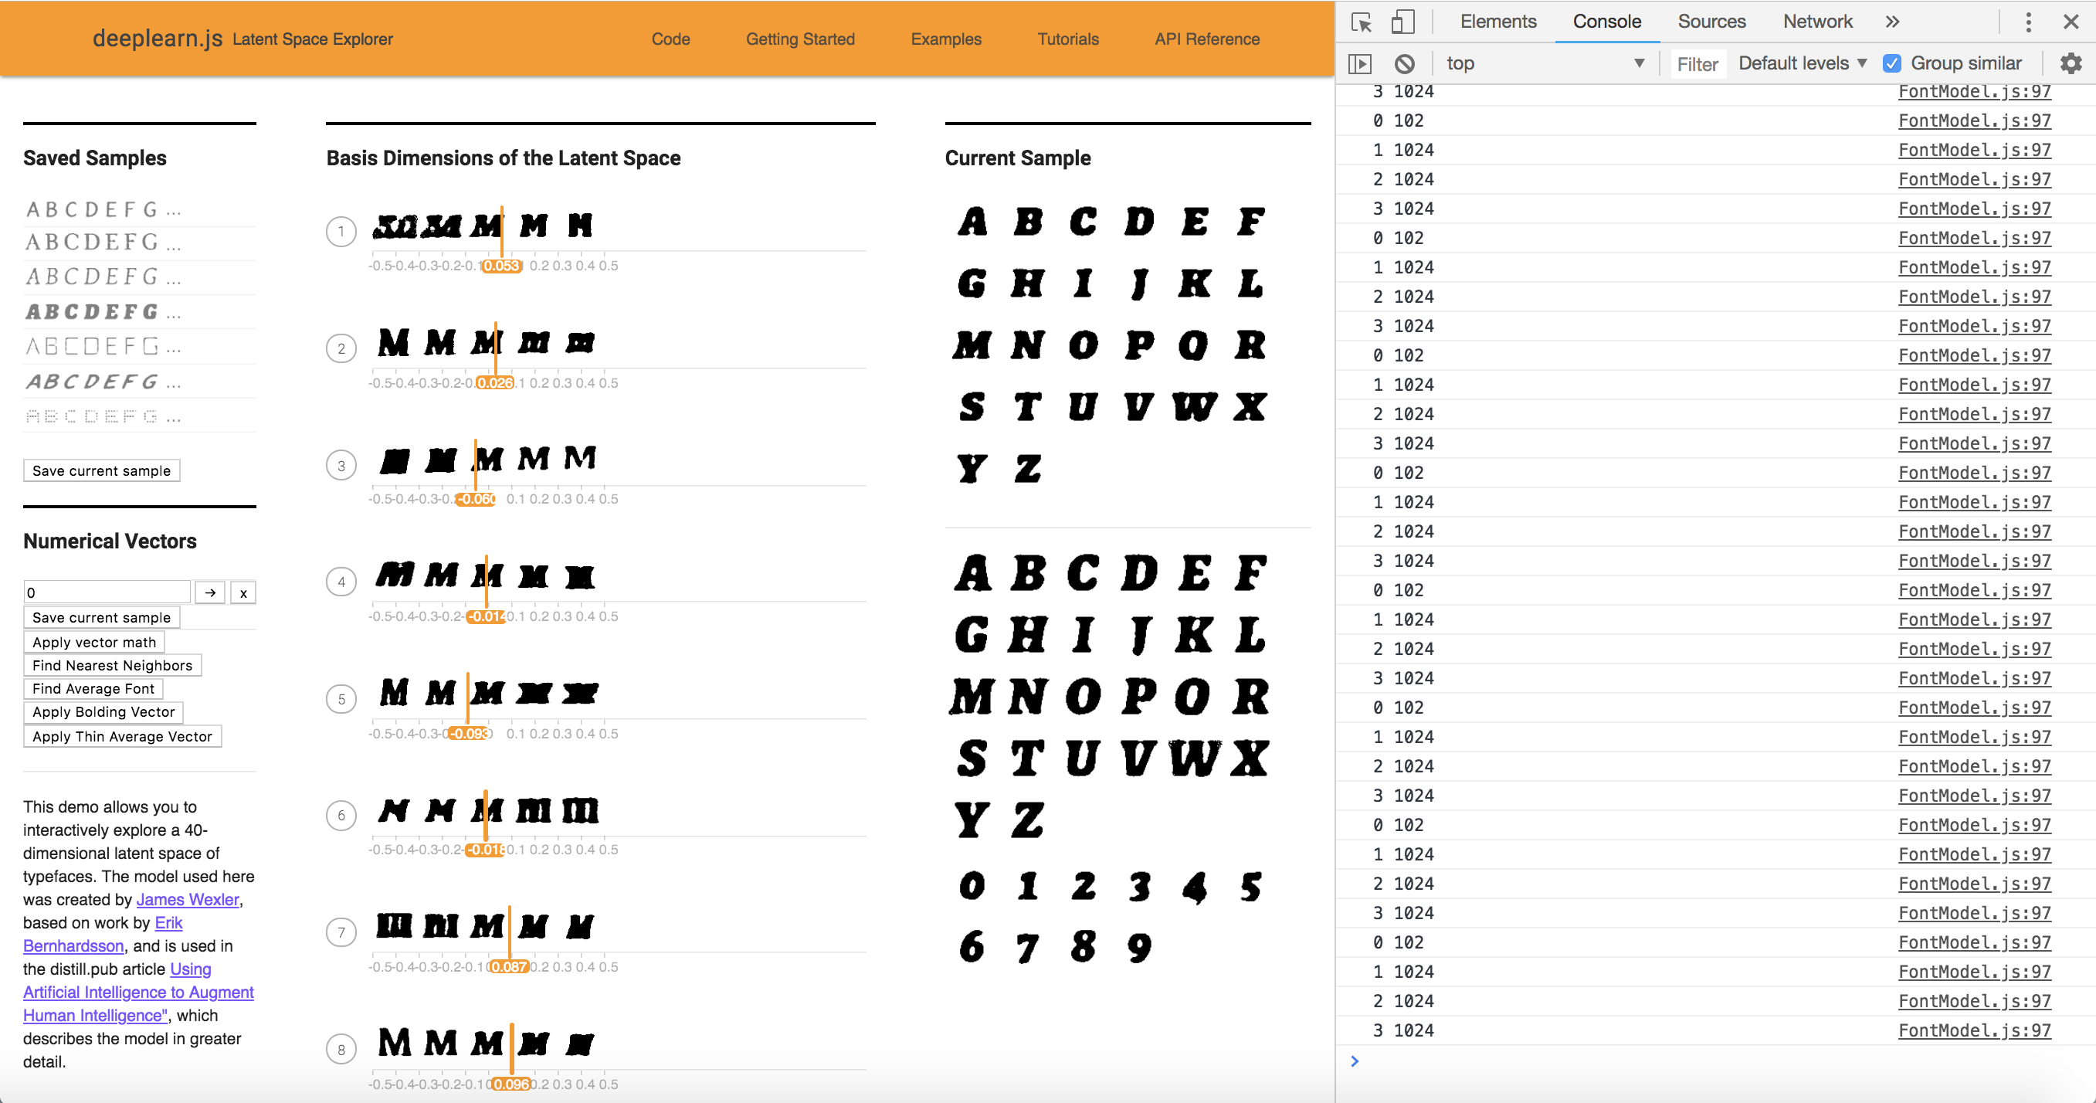Click Save current sample under Saved Samples
This screenshot has height=1103, width=2096.
(x=102, y=470)
